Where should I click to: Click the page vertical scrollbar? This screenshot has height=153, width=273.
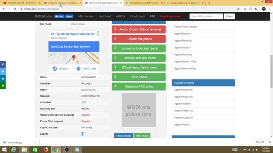[271, 71]
